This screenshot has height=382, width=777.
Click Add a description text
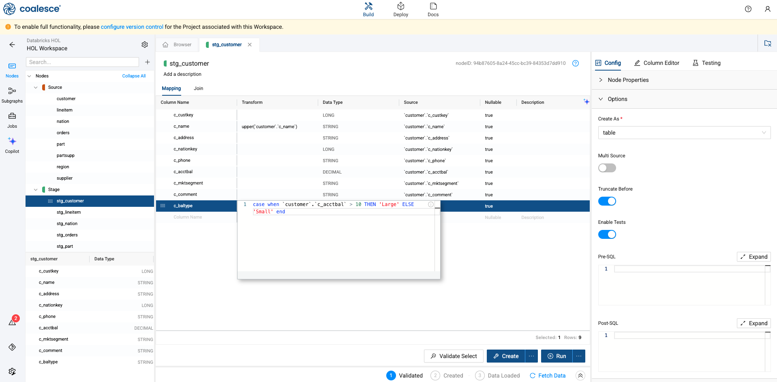tap(182, 74)
